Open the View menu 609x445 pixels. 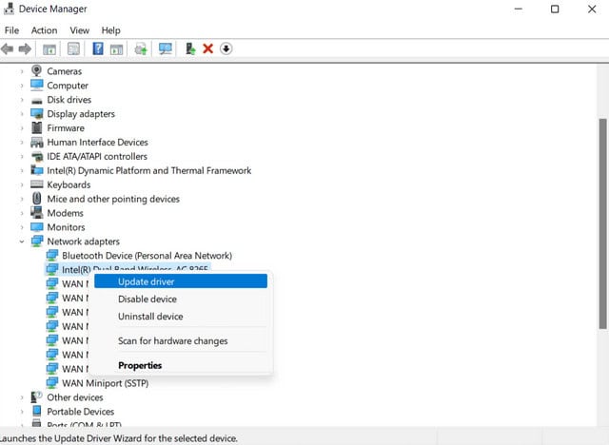80,30
